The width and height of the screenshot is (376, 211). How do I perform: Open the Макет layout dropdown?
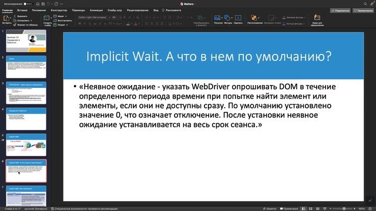click(60, 16)
